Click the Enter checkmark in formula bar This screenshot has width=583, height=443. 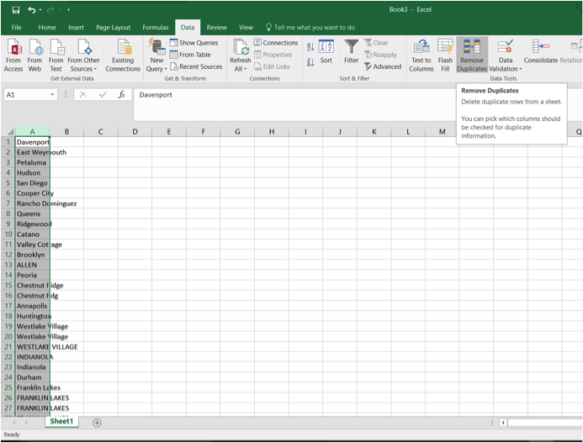103,95
